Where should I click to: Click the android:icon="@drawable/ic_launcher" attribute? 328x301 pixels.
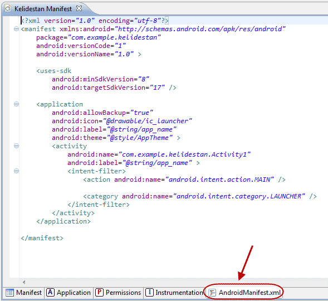tap(122, 121)
